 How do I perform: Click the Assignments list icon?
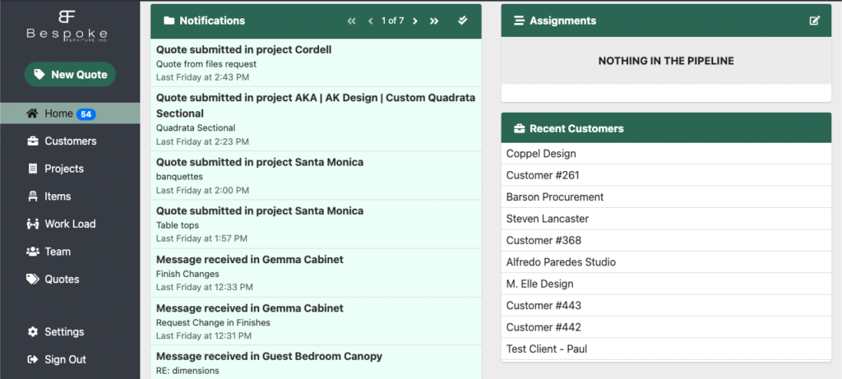(x=519, y=21)
